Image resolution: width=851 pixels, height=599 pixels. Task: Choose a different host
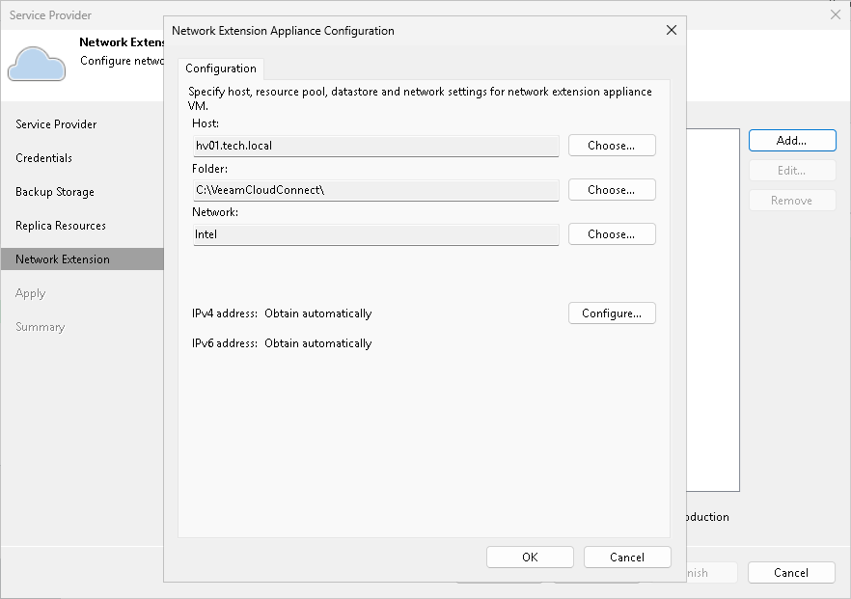tap(612, 145)
